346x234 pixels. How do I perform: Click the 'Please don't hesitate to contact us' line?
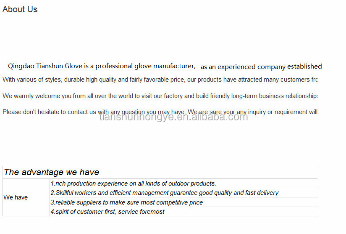[x=160, y=112]
